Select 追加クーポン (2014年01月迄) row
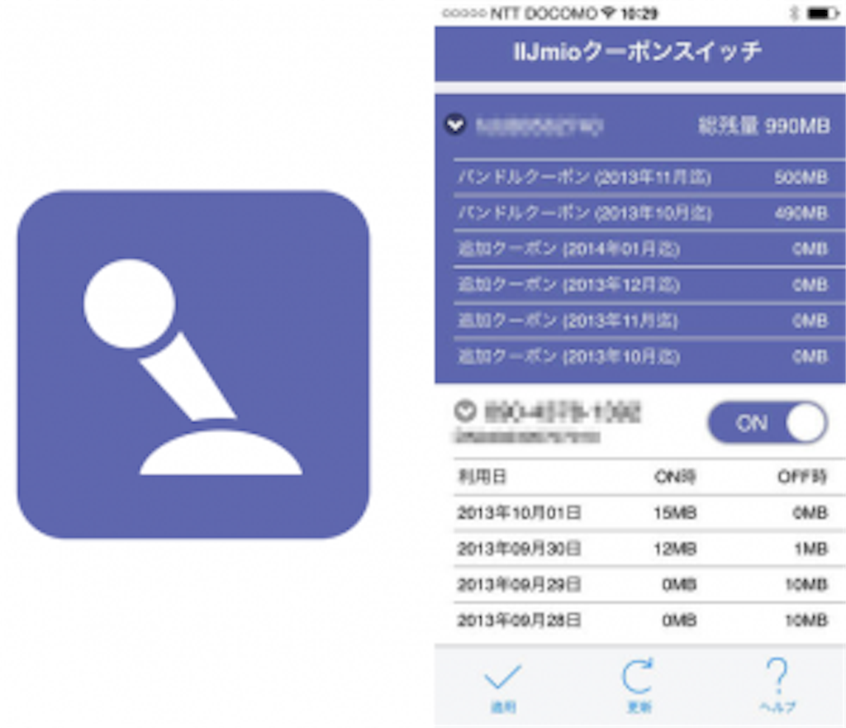Screen dimensions: 846x728 (x=642, y=248)
